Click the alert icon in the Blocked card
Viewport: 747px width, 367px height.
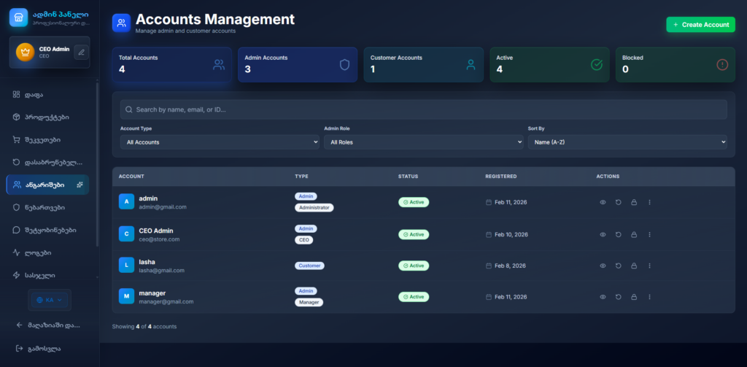[x=722, y=65]
